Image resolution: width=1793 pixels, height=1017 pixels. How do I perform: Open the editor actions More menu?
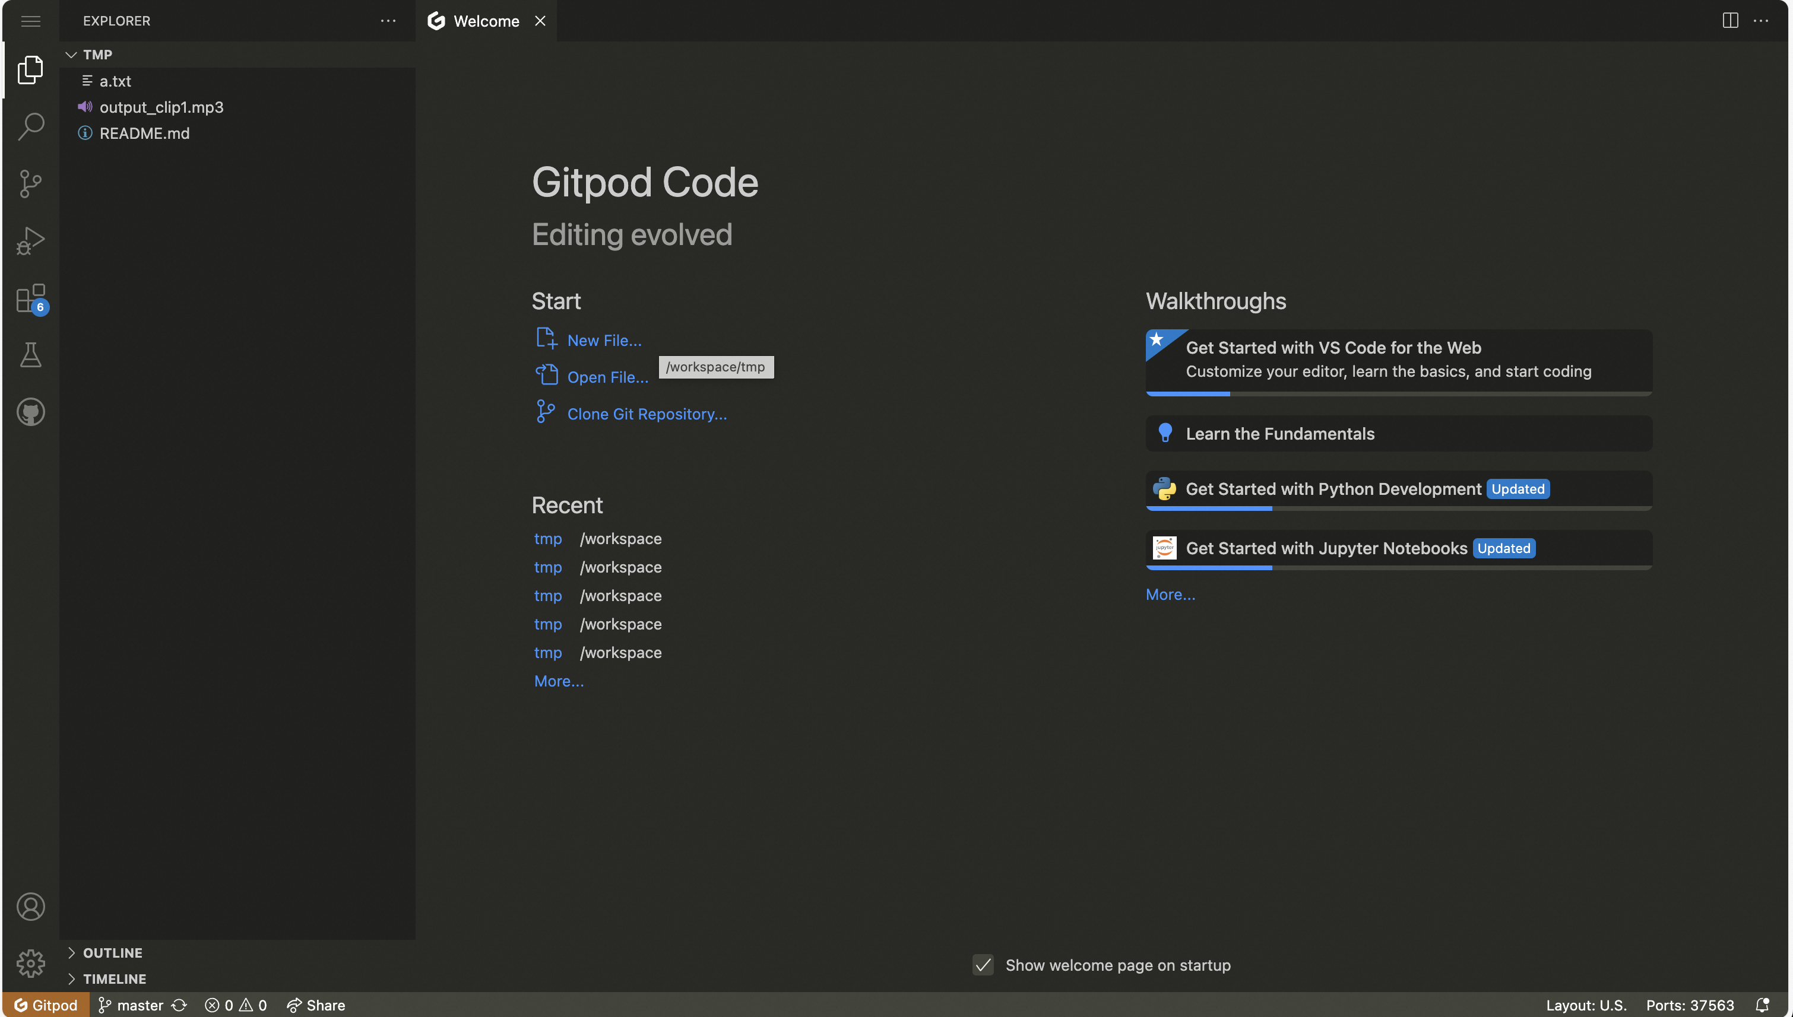(1763, 20)
